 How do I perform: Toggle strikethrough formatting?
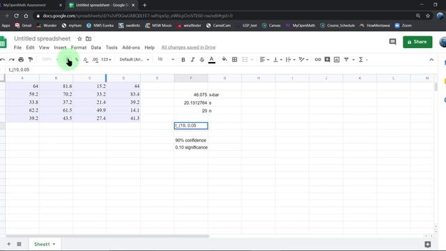coord(202,59)
